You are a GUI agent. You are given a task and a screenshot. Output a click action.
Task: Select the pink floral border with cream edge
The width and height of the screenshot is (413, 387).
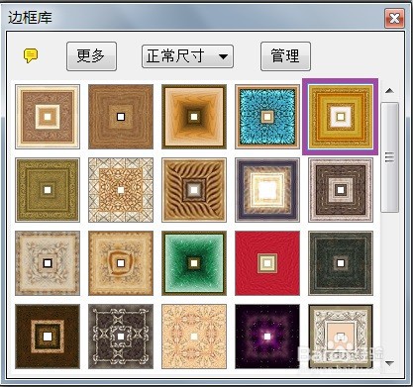point(48,117)
